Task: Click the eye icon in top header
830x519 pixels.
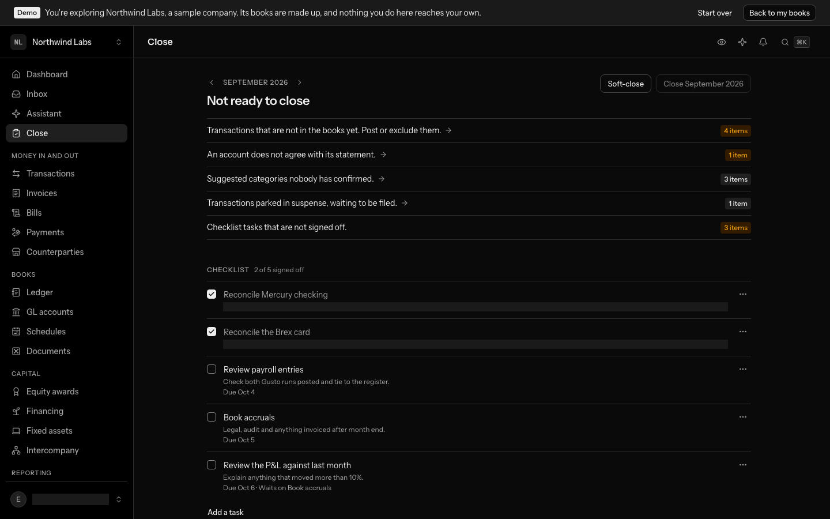Action: [x=722, y=42]
